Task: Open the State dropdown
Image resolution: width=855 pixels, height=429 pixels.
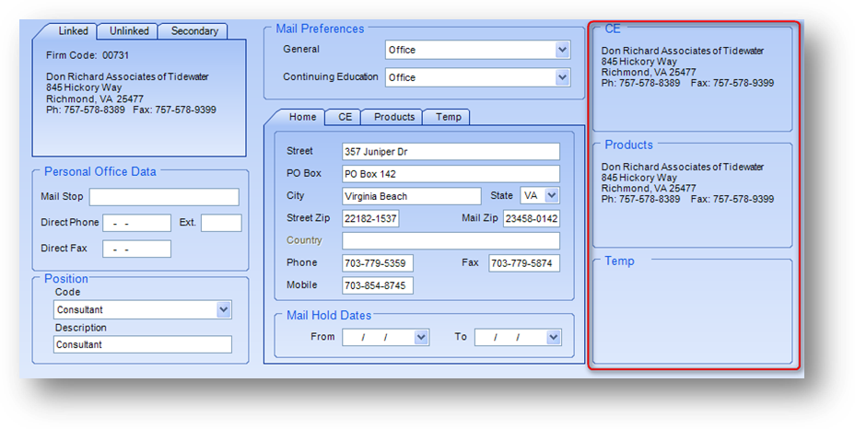Action: [x=552, y=196]
